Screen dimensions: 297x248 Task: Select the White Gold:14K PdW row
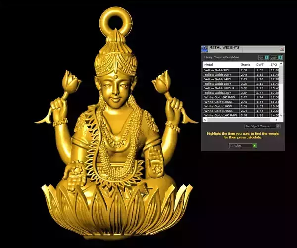[241, 115]
